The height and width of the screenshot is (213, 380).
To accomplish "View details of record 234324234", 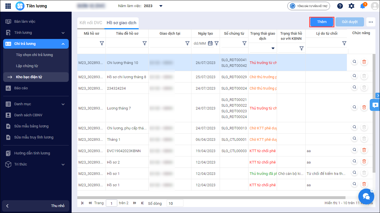I will (355, 87).
